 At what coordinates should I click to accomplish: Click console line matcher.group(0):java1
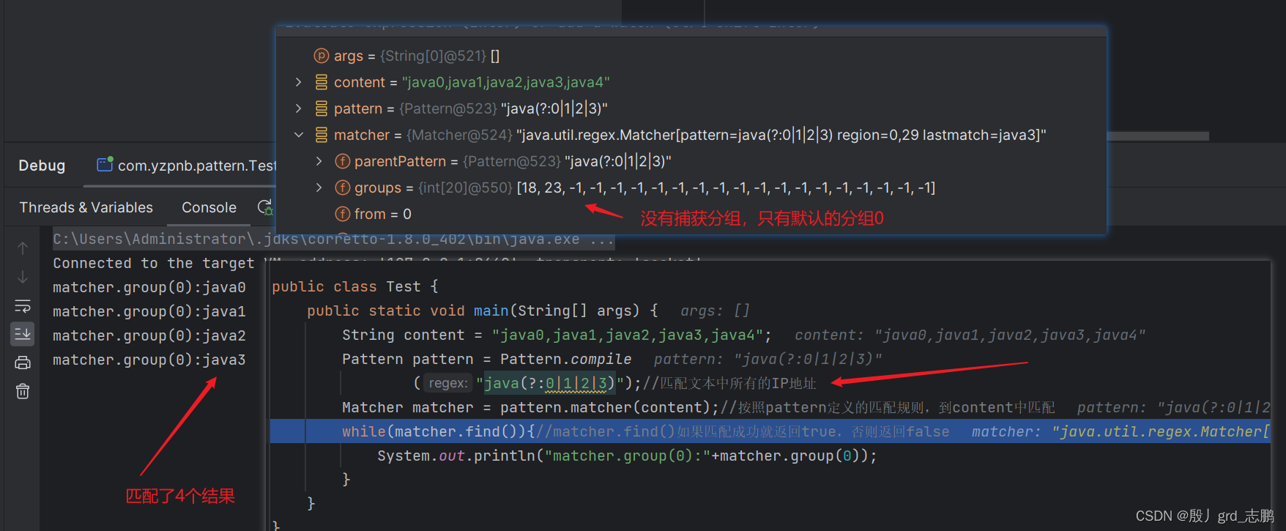point(149,311)
